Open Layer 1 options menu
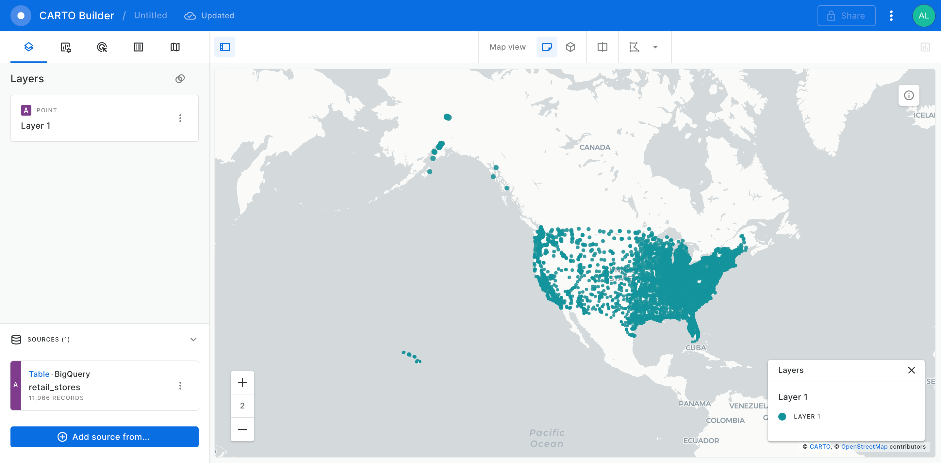Image resolution: width=941 pixels, height=463 pixels. tap(180, 118)
